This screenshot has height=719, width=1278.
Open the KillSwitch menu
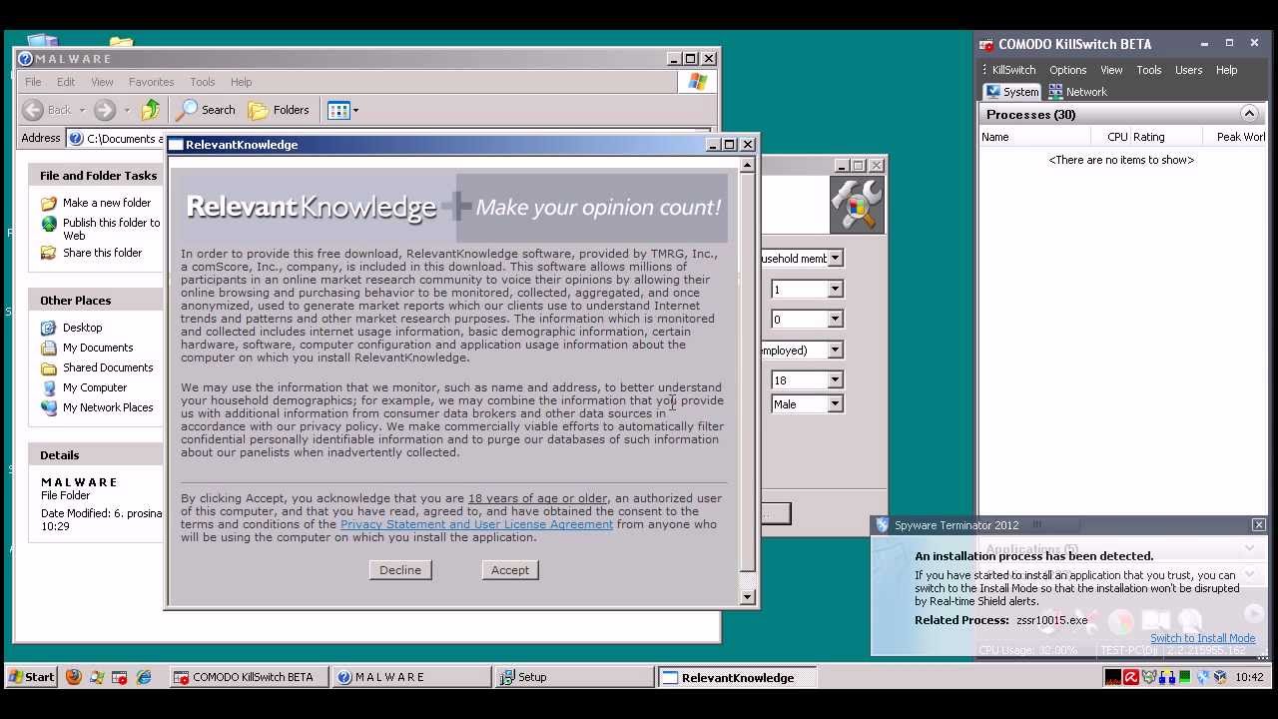pyautogui.click(x=1013, y=70)
